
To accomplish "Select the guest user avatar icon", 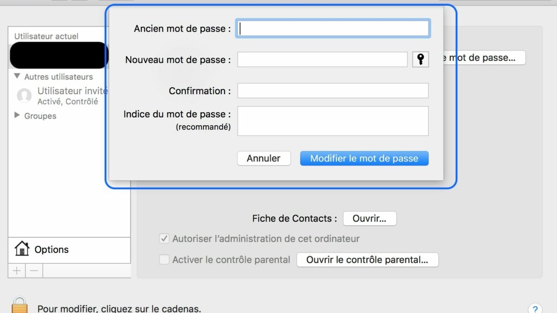I will tap(24, 96).
